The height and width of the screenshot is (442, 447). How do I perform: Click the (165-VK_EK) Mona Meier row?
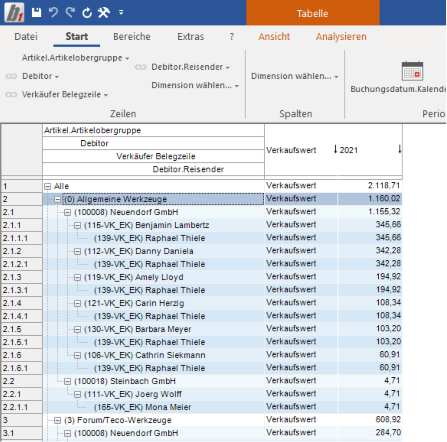click(x=153, y=407)
